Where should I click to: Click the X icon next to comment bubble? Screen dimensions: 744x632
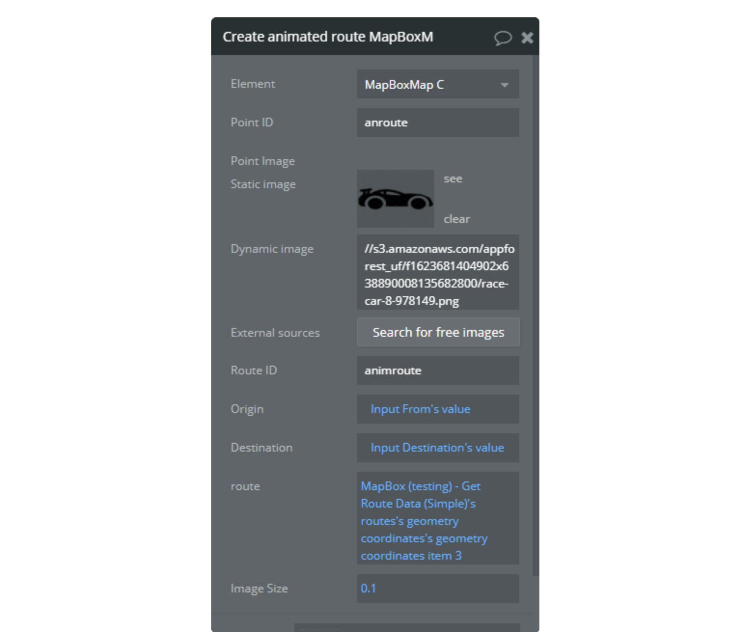527,37
